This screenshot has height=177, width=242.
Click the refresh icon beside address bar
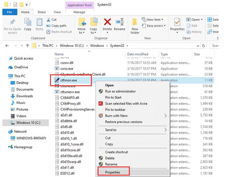click(203, 46)
